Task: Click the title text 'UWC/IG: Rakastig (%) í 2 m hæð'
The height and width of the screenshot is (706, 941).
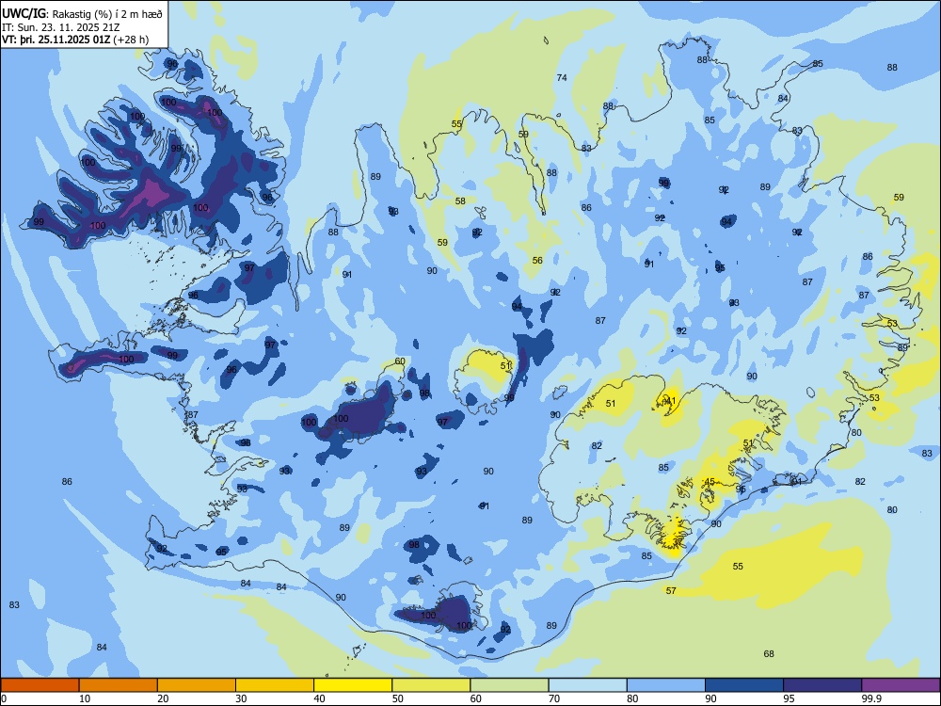Action: pyautogui.click(x=82, y=13)
